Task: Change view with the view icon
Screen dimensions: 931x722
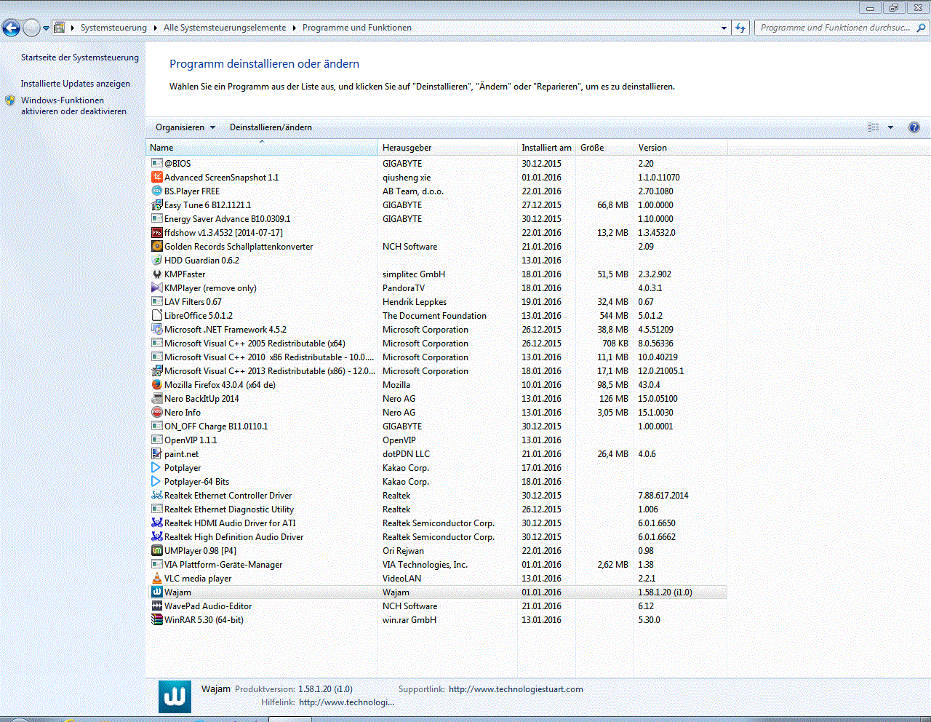Action: point(874,127)
